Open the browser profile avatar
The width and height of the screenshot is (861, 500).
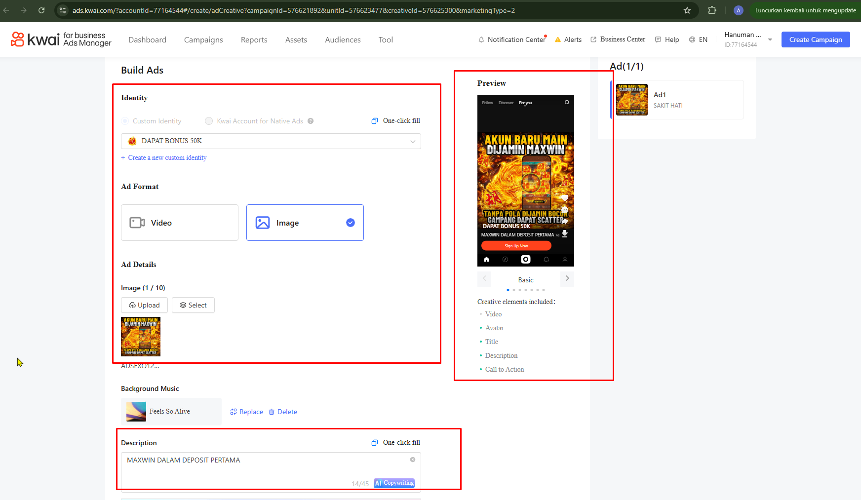click(739, 10)
